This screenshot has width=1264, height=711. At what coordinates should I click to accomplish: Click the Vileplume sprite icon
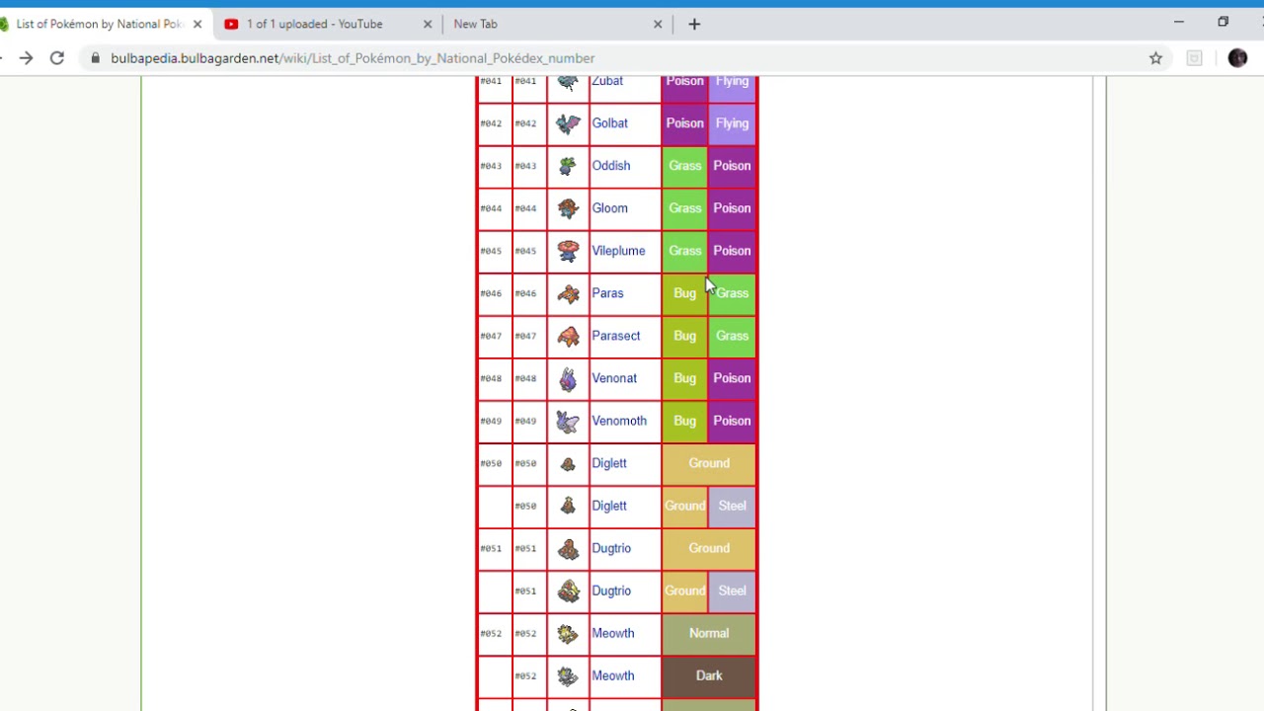[x=568, y=251]
